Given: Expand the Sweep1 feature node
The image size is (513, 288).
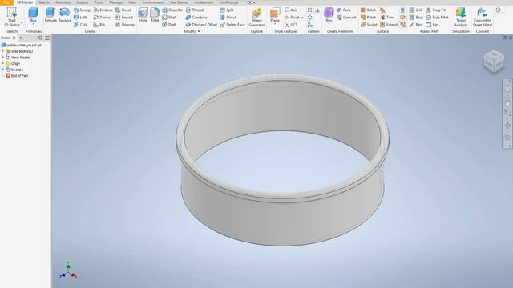Looking at the screenshot, I should [3, 70].
